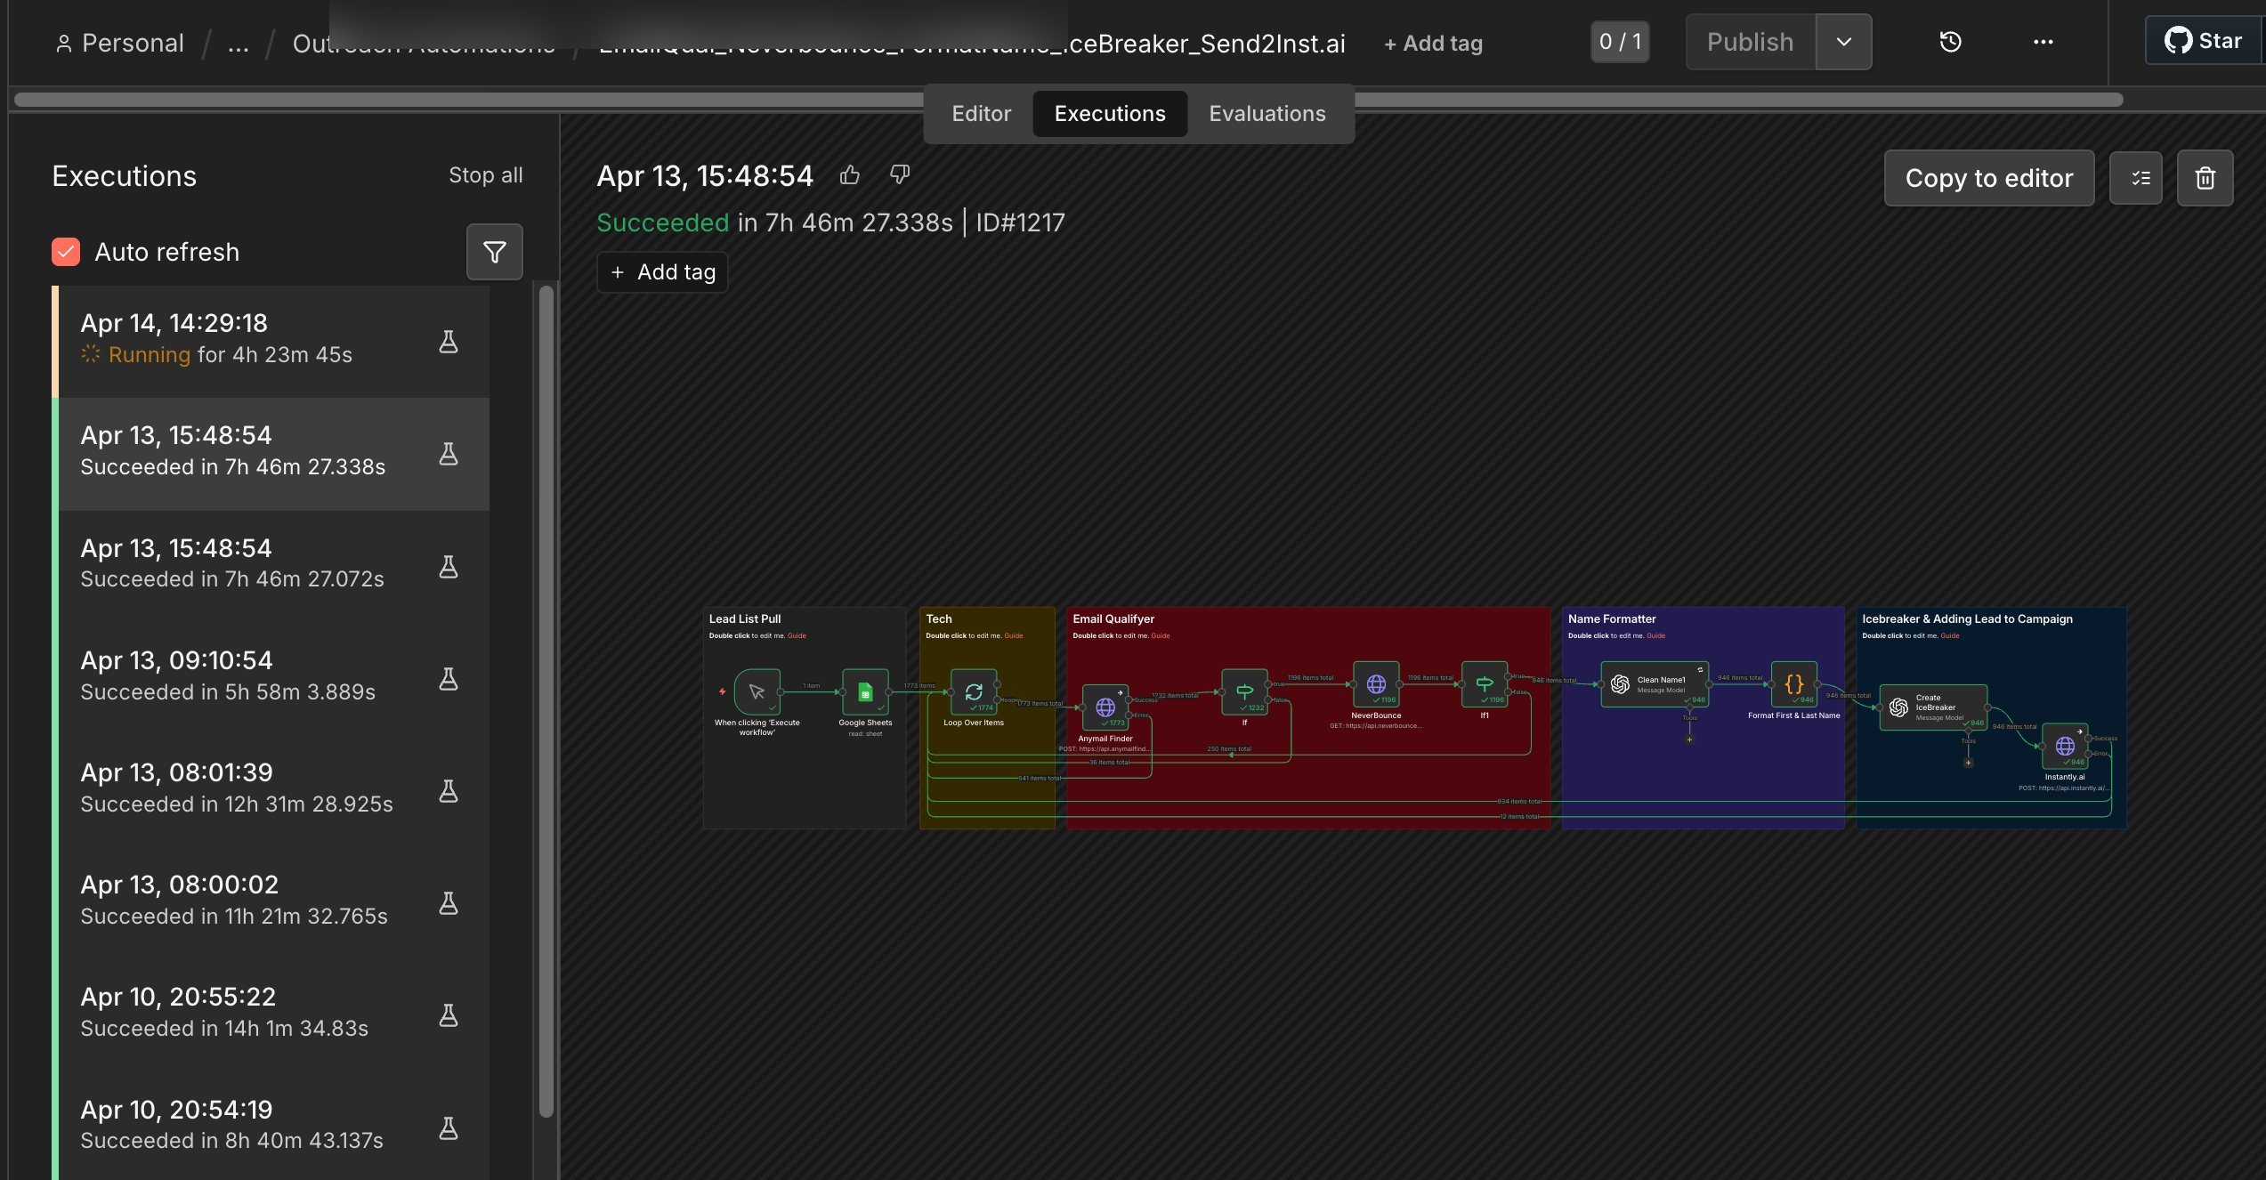
Task: Click the thumbs down icon
Action: (x=900, y=175)
